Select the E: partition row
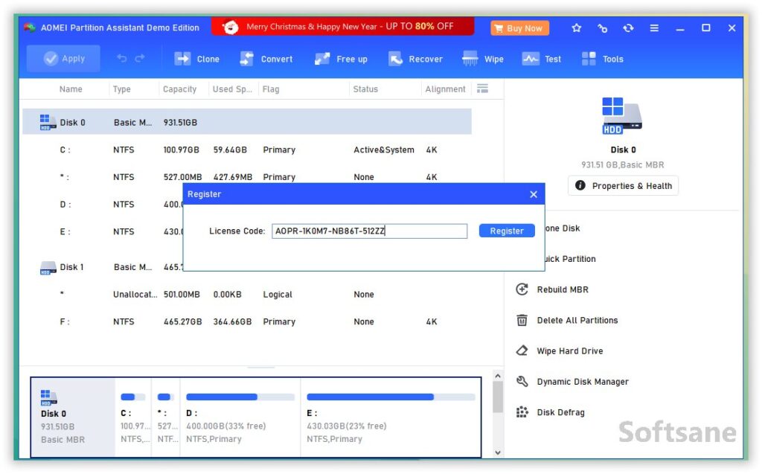The height and width of the screenshot is (474, 762). pyautogui.click(x=103, y=231)
